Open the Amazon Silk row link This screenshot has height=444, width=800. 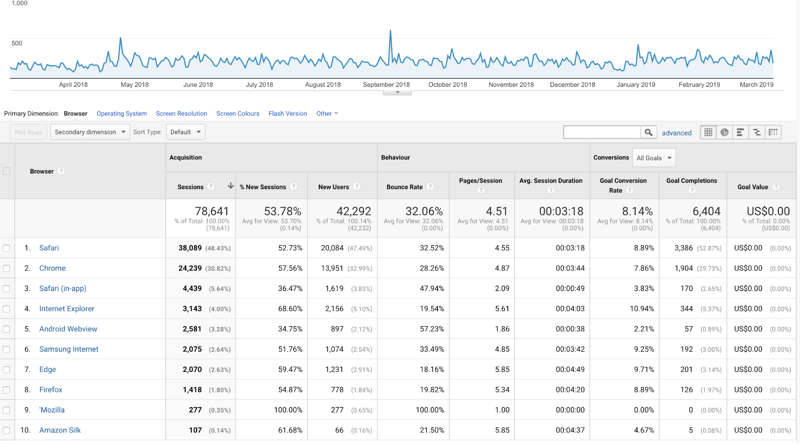pos(60,430)
